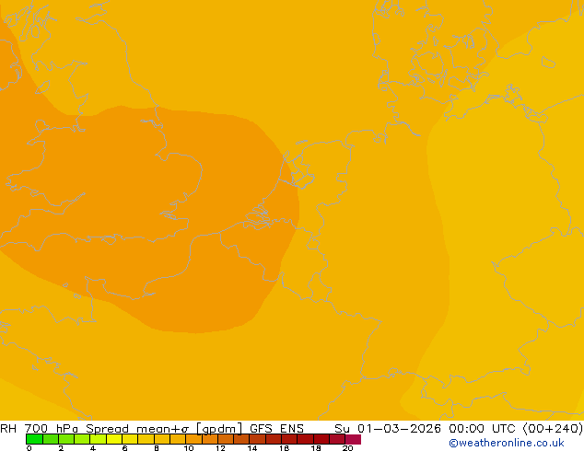Viewport: 584px width, 451px height.
Task: Select the green legend swatch above label 2
Action: pyautogui.click(x=66, y=439)
